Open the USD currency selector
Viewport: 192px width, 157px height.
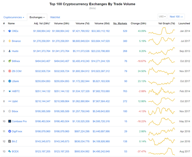[162, 17]
